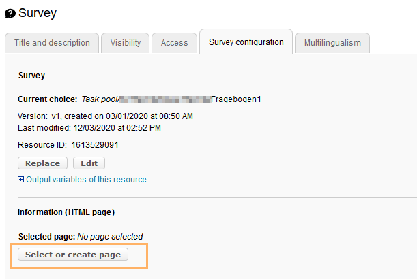Open the Output variables of this resource link

pos(87,180)
